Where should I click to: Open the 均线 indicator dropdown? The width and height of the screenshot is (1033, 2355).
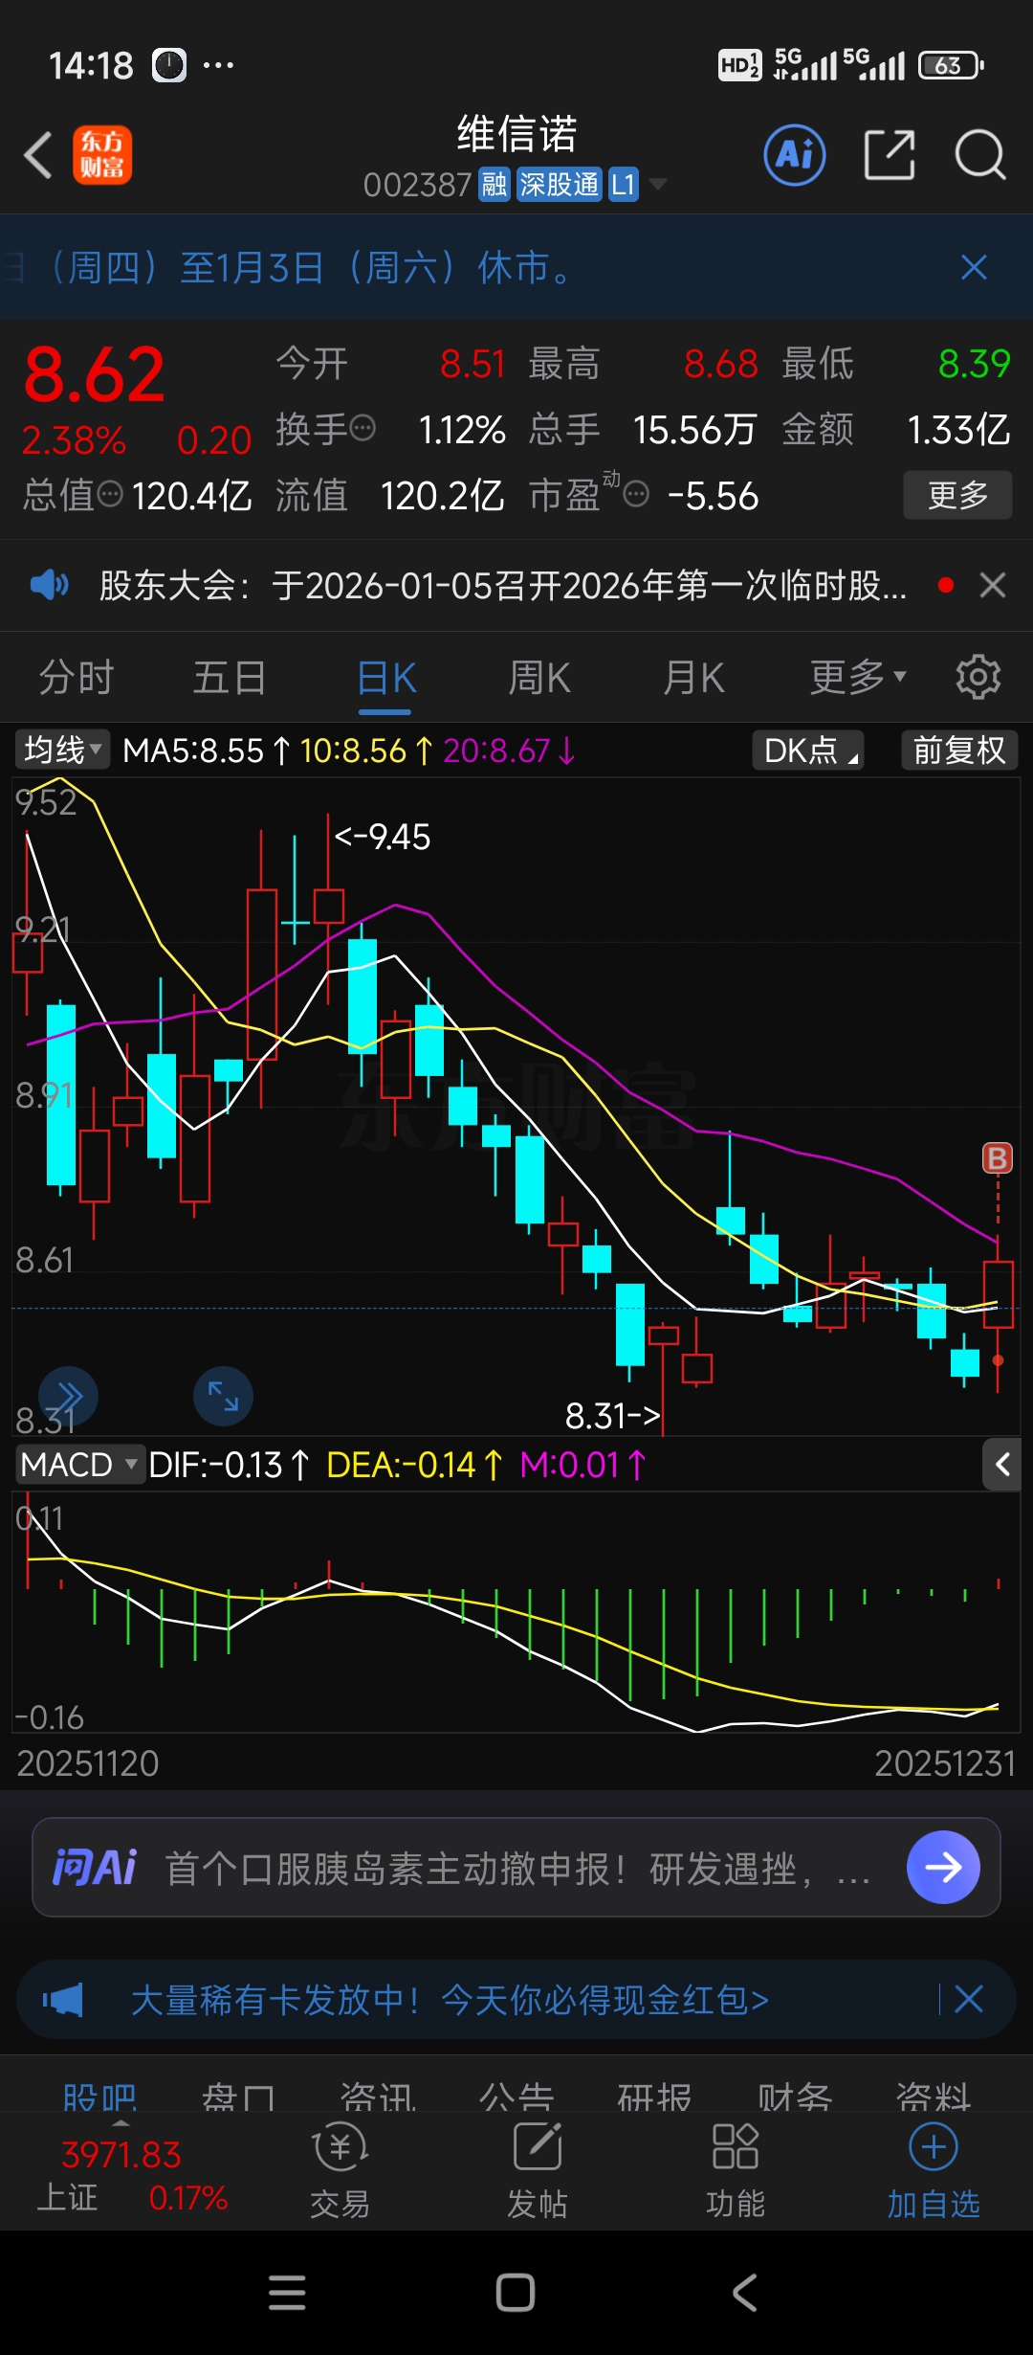point(61,751)
